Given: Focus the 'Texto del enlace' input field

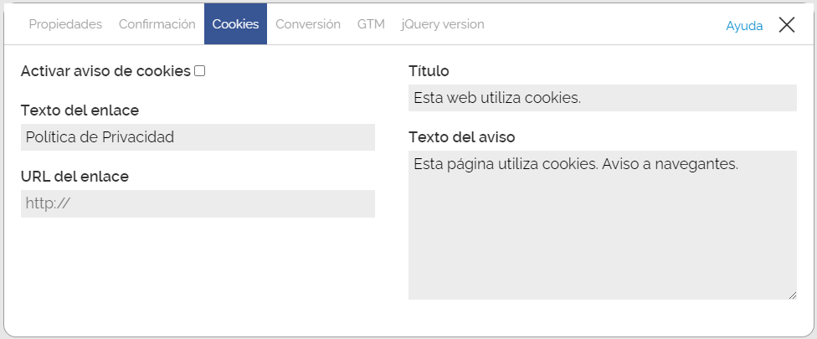Looking at the screenshot, I should tap(198, 137).
